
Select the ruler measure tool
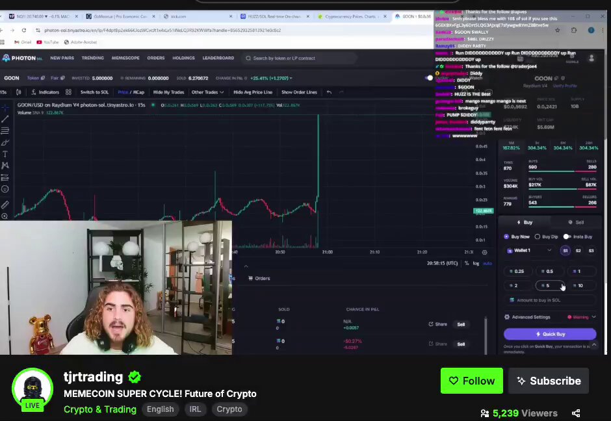point(5,205)
